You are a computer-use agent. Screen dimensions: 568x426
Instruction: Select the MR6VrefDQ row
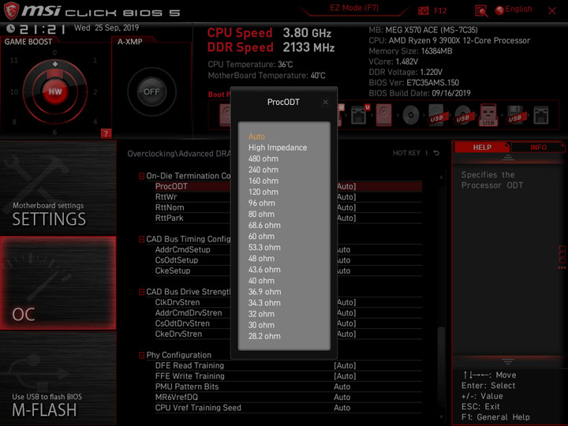pos(289,397)
